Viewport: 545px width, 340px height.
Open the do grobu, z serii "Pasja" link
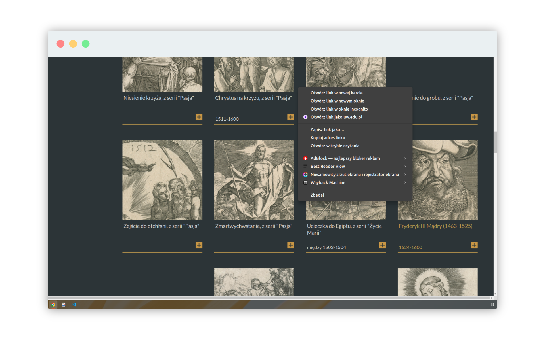pos(443,98)
